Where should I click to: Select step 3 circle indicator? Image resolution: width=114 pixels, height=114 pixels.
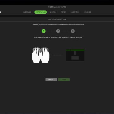73,31
